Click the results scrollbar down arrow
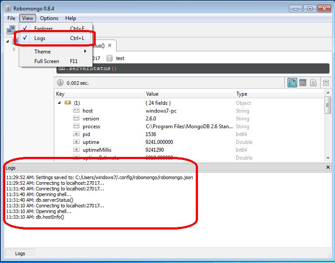This screenshot has height=263, width=335. coord(328,157)
